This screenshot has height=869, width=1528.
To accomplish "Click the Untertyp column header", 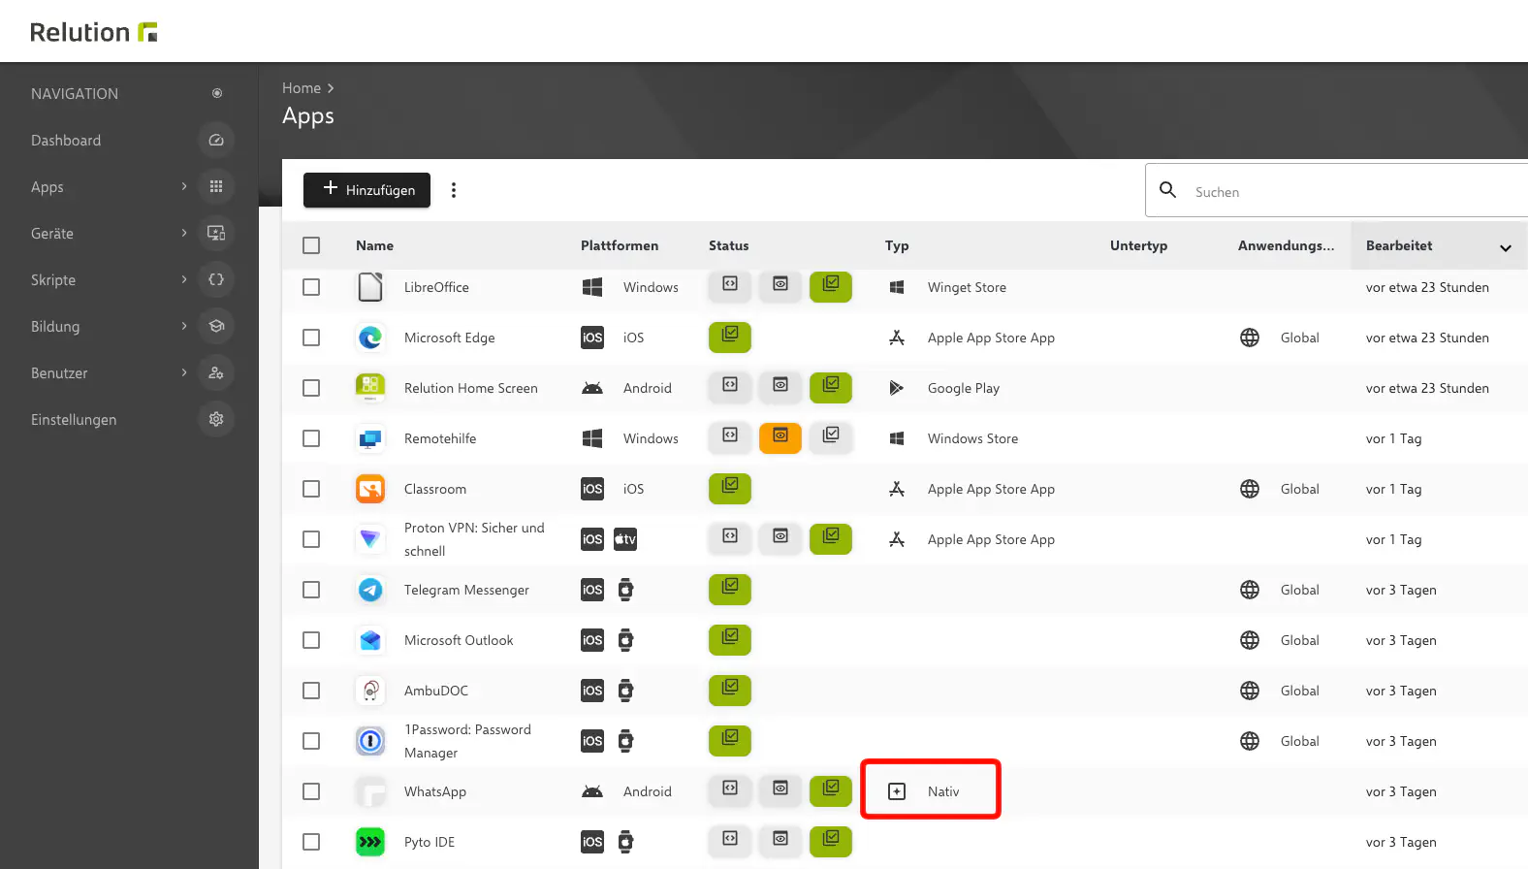I will click(x=1138, y=246).
